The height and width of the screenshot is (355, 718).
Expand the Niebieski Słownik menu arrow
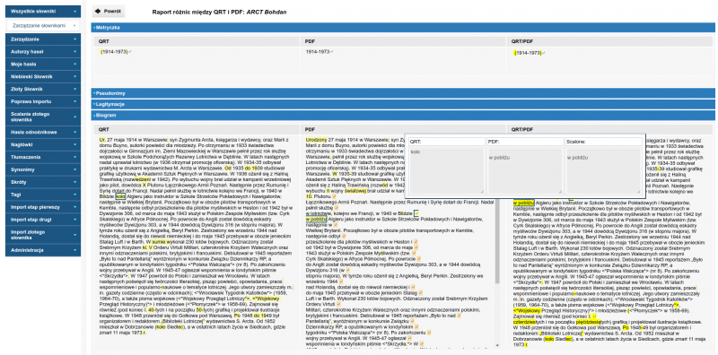click(74, 77)
